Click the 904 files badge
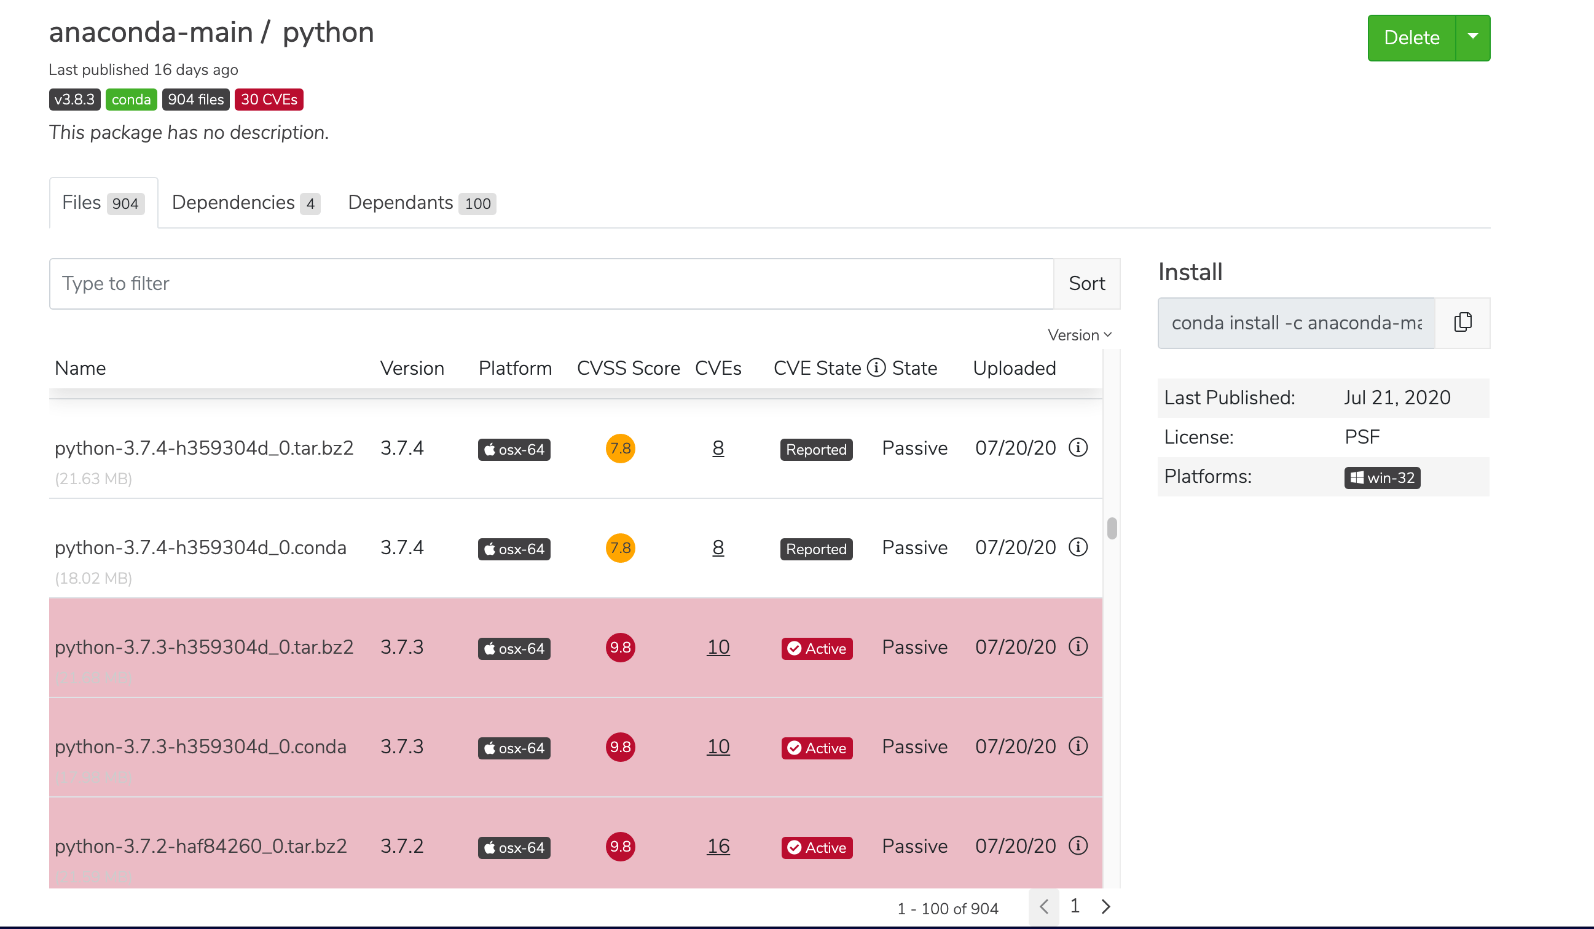This screenshot has height=929, width=1594. [x=195, y=100]
